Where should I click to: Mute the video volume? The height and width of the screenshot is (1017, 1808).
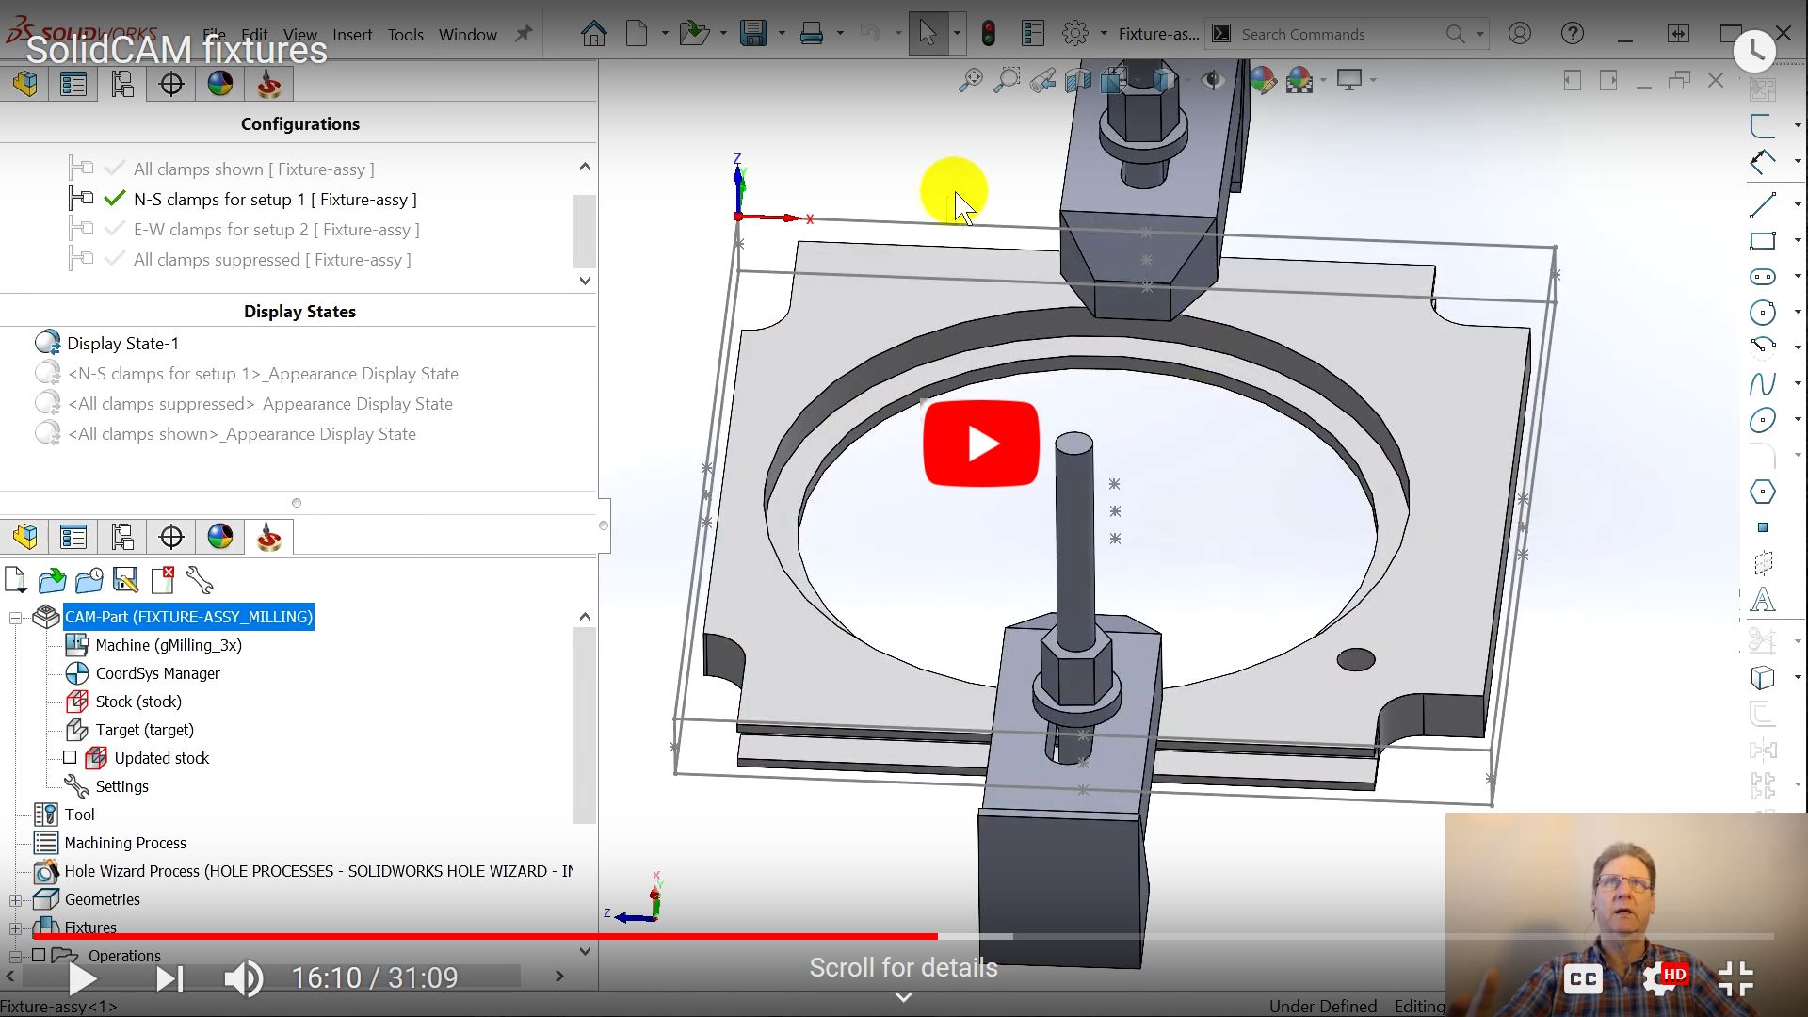[243, 979]
